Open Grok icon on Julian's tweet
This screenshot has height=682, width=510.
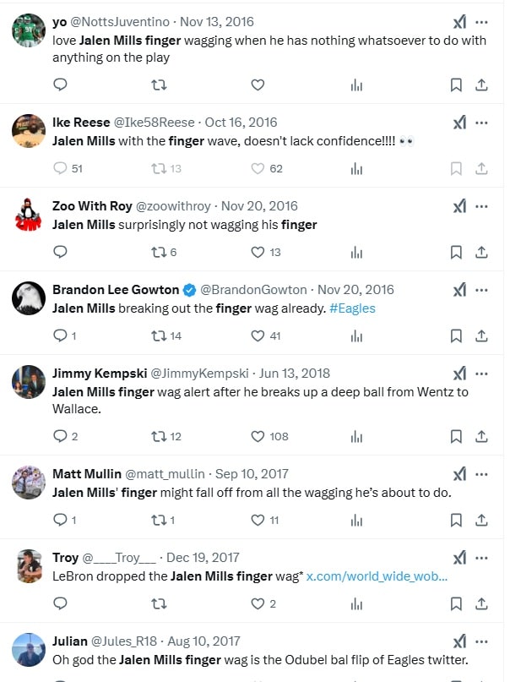[459, 641]
